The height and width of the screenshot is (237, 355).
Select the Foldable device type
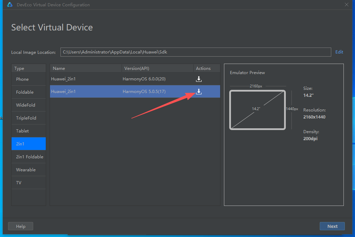29,92
